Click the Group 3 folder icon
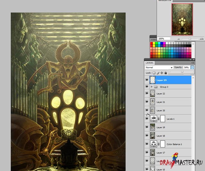 pyautogui.click(x=156, y=87)
